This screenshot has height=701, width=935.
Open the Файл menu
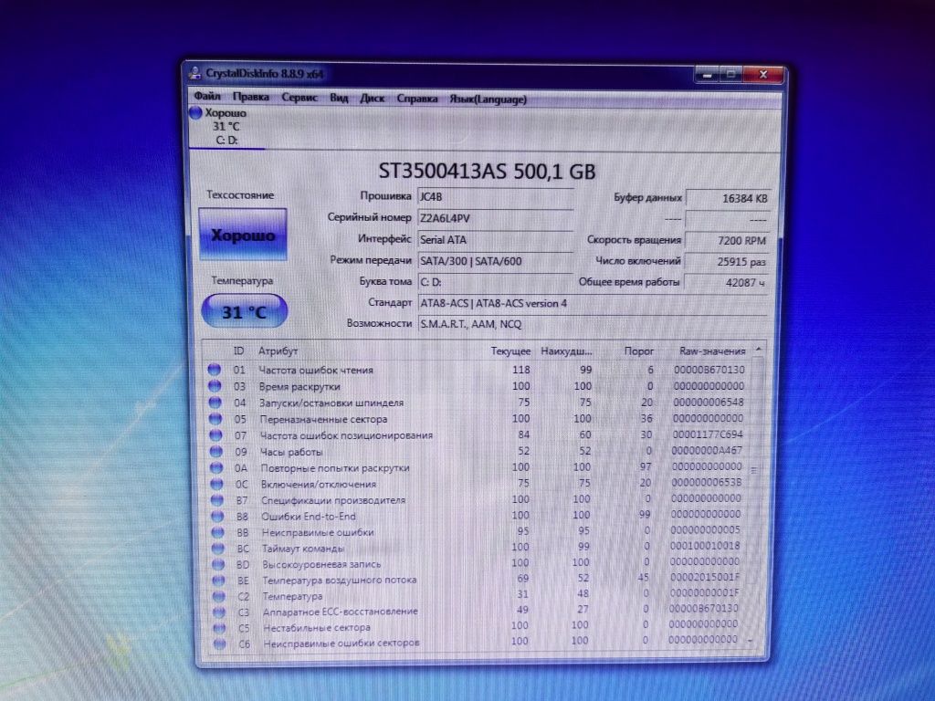coord(207,96)
